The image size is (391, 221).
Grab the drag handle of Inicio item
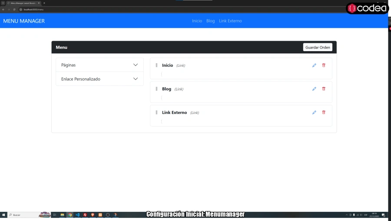156,65
